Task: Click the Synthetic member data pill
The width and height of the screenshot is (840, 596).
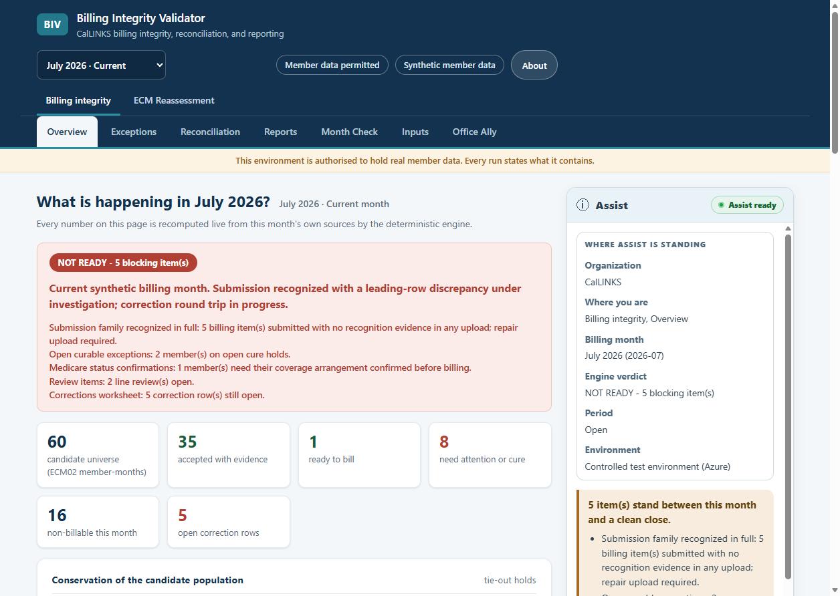Action: coord(449,65)
